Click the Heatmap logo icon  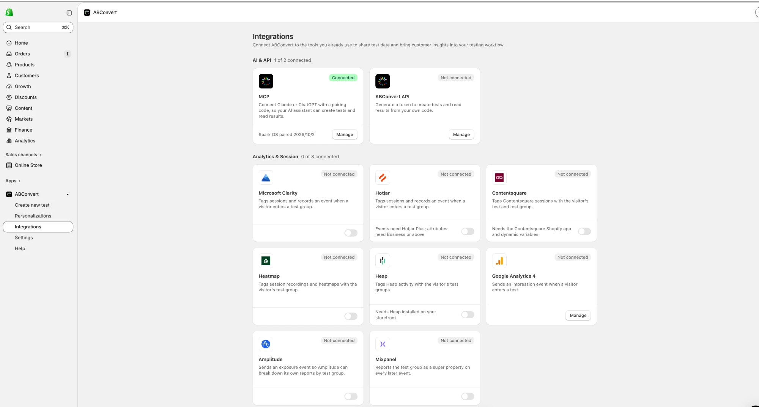point(266,261)
